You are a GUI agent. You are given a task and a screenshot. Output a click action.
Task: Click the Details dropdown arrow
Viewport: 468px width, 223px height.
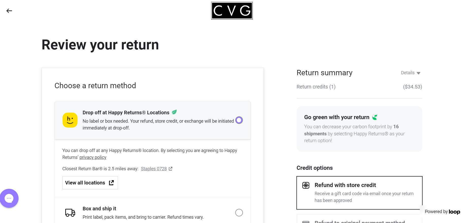click(419, 73)
